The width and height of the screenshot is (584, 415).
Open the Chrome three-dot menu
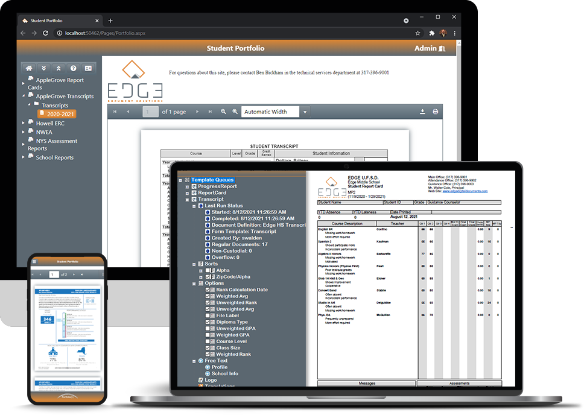pyautogui.click(x=455, y=33)
